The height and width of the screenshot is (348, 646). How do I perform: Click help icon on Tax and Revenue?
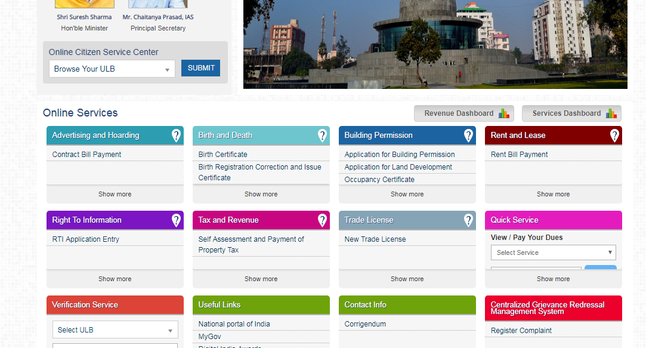pos(322,220)
